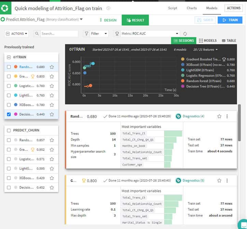The image size is (247, 229).
Task: Click the TRAIN button
Action: [x=230, y=20]
